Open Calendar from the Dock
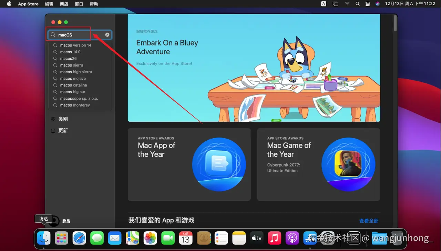 click(x=186, y=238)
